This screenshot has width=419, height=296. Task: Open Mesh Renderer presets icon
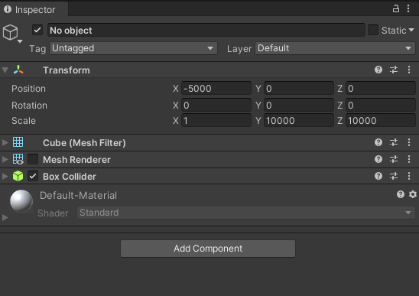[394, 159]
